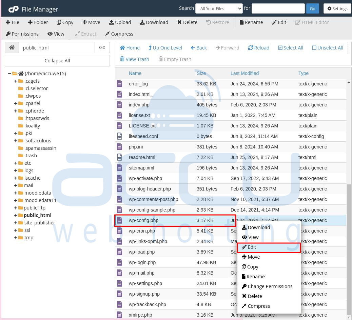Go Back in the file pane

(199, 48)
